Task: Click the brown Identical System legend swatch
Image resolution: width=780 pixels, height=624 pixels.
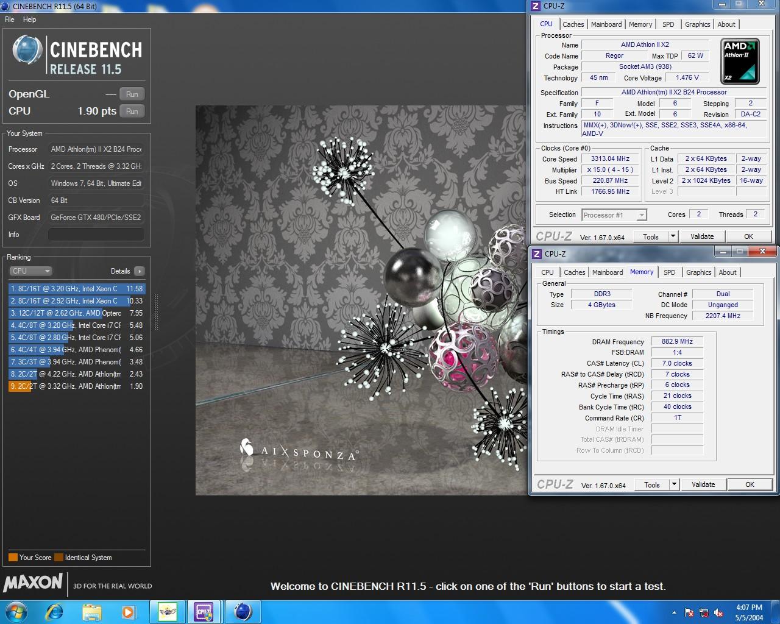Action: (58, 557)
